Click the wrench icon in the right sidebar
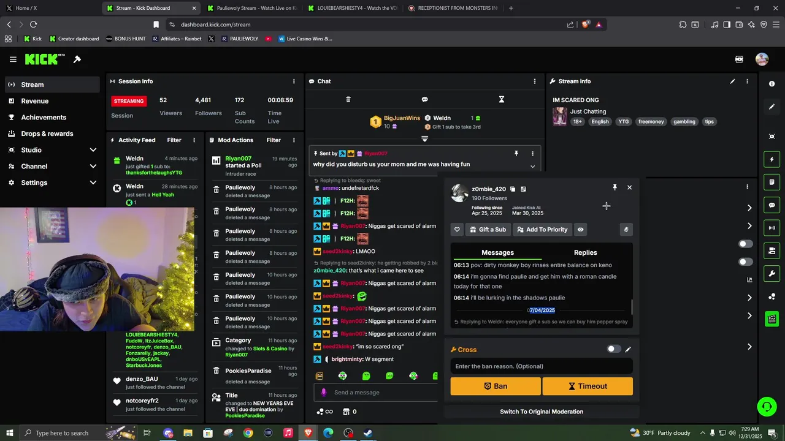 [x=772, y=273]
